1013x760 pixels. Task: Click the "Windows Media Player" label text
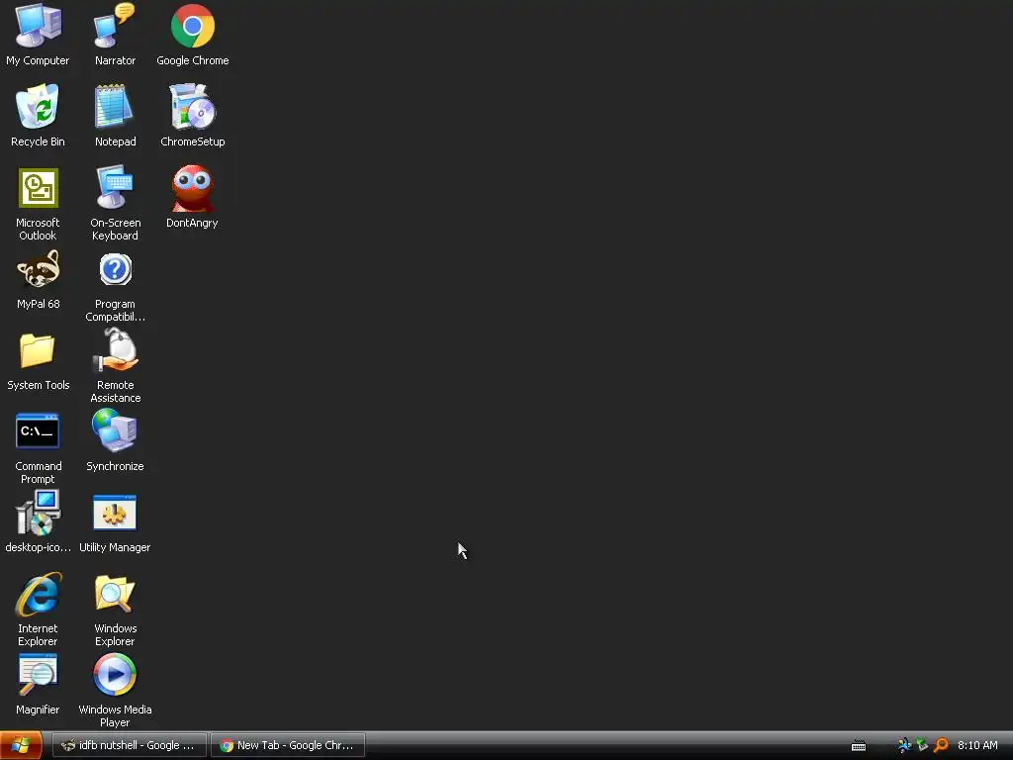pyautogui.click(x=115, y=716)
